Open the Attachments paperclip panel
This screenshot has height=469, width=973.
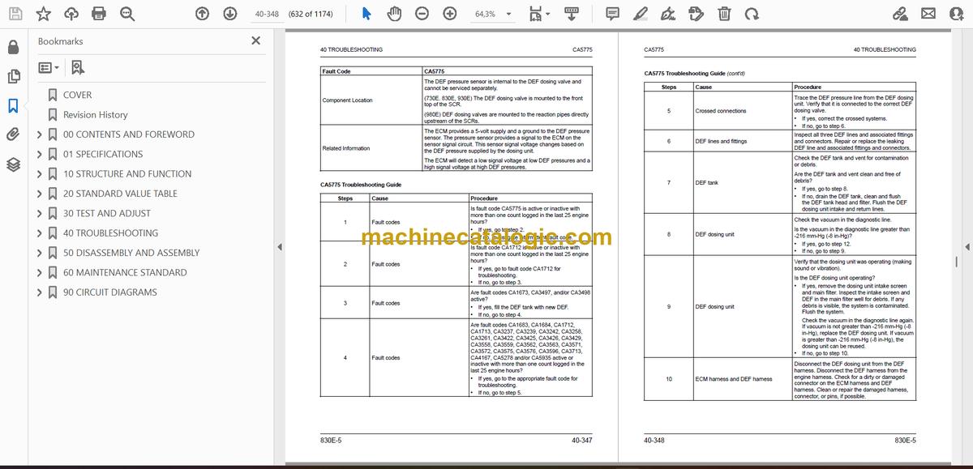click(13, 134)
